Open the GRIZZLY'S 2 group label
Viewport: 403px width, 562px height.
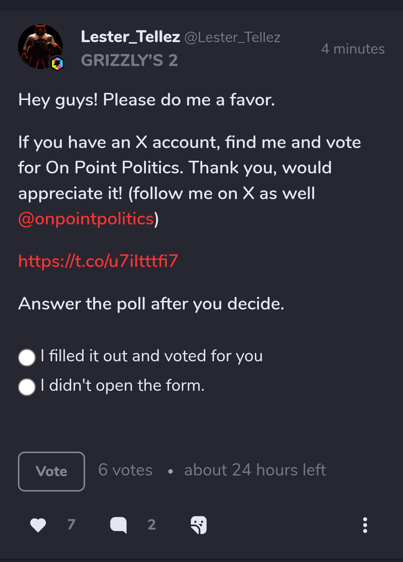tap(129, 60)
